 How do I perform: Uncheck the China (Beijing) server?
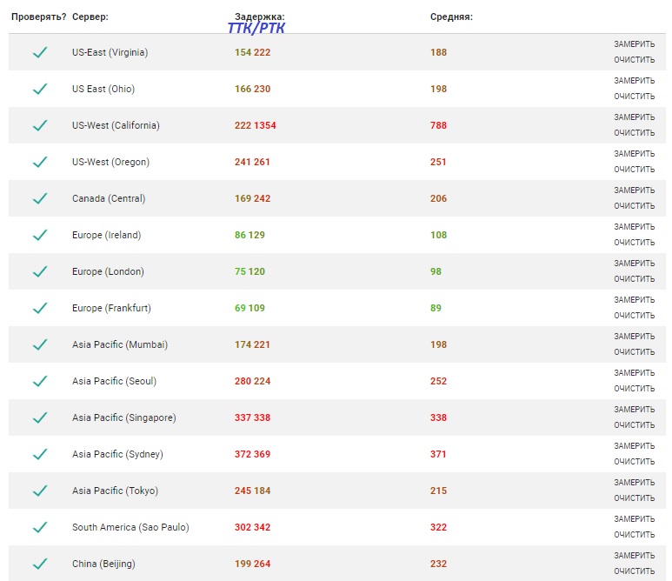[x=39, y=564]
